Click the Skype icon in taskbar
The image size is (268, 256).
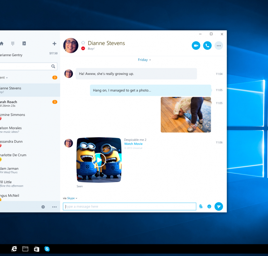coord(47,249)
